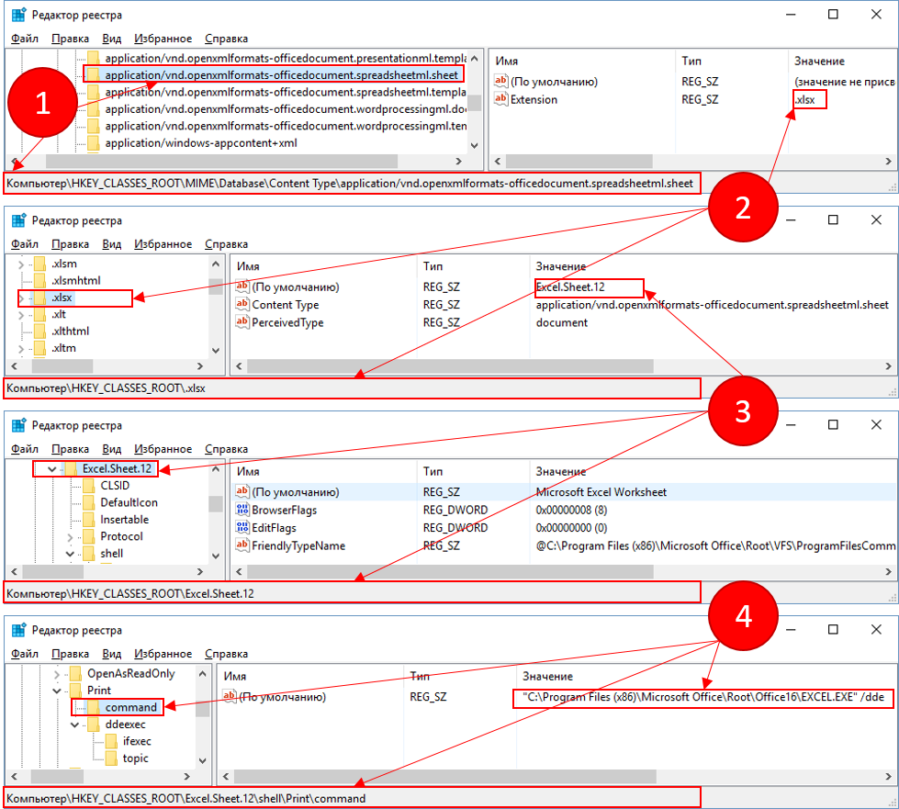Screen dimensions: 899x809
Task: Open Избранное menu in the HKEY_CLASSES_ROOT\.xlsx window
Action: (163, 244)
